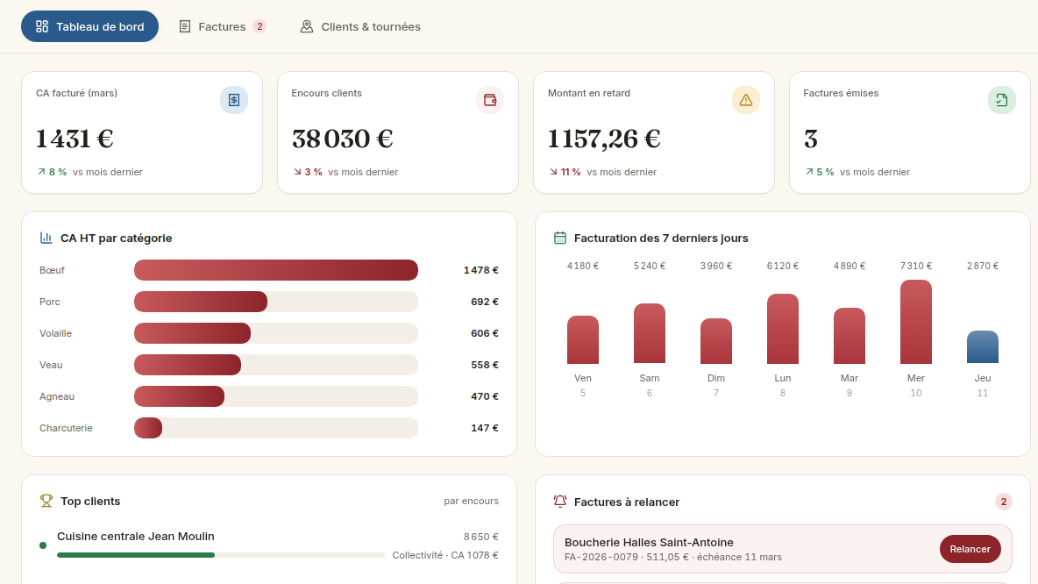Click the bar chart icon by CA HT par catégorie

pos(46,238)
